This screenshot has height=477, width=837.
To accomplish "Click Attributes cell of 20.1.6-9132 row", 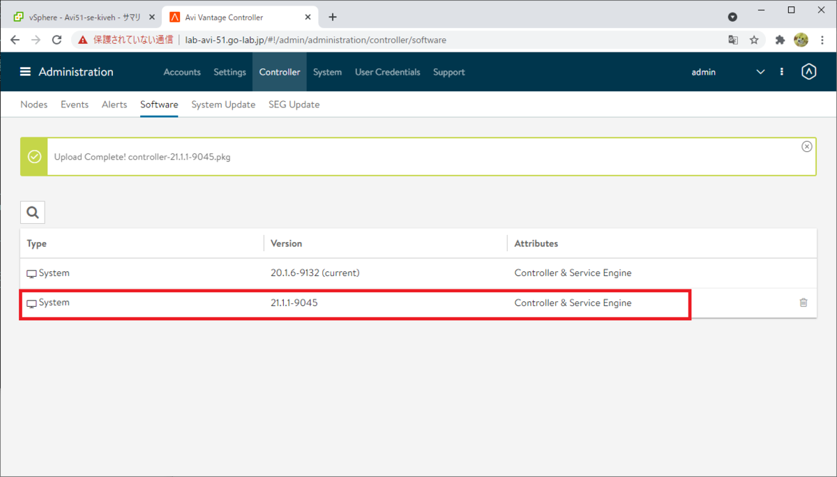I will tap(573, 273).
